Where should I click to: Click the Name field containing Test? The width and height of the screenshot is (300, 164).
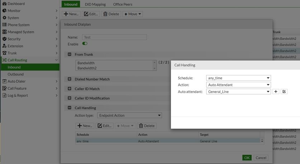(x=114, y=37)
